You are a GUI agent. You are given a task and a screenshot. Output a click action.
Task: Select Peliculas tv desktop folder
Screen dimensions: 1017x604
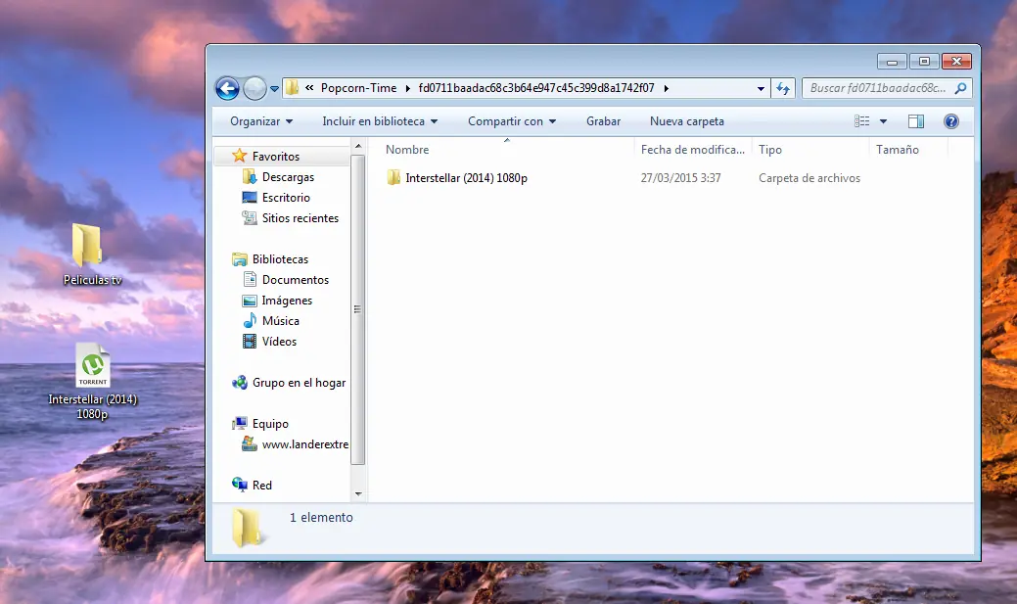coord(92,255)
